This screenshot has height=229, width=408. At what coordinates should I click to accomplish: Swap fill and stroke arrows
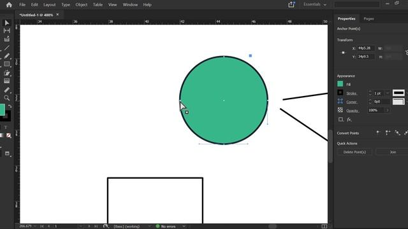click(x=10, y=106)
